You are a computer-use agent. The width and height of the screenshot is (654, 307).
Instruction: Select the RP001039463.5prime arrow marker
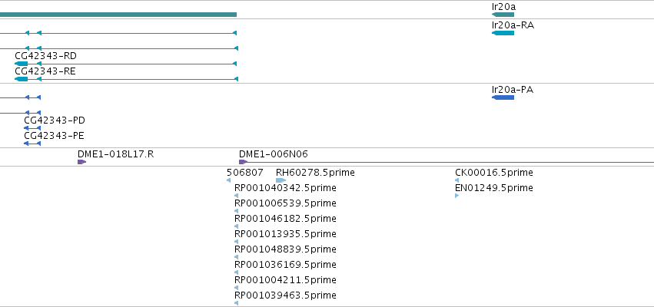[237, 303]
